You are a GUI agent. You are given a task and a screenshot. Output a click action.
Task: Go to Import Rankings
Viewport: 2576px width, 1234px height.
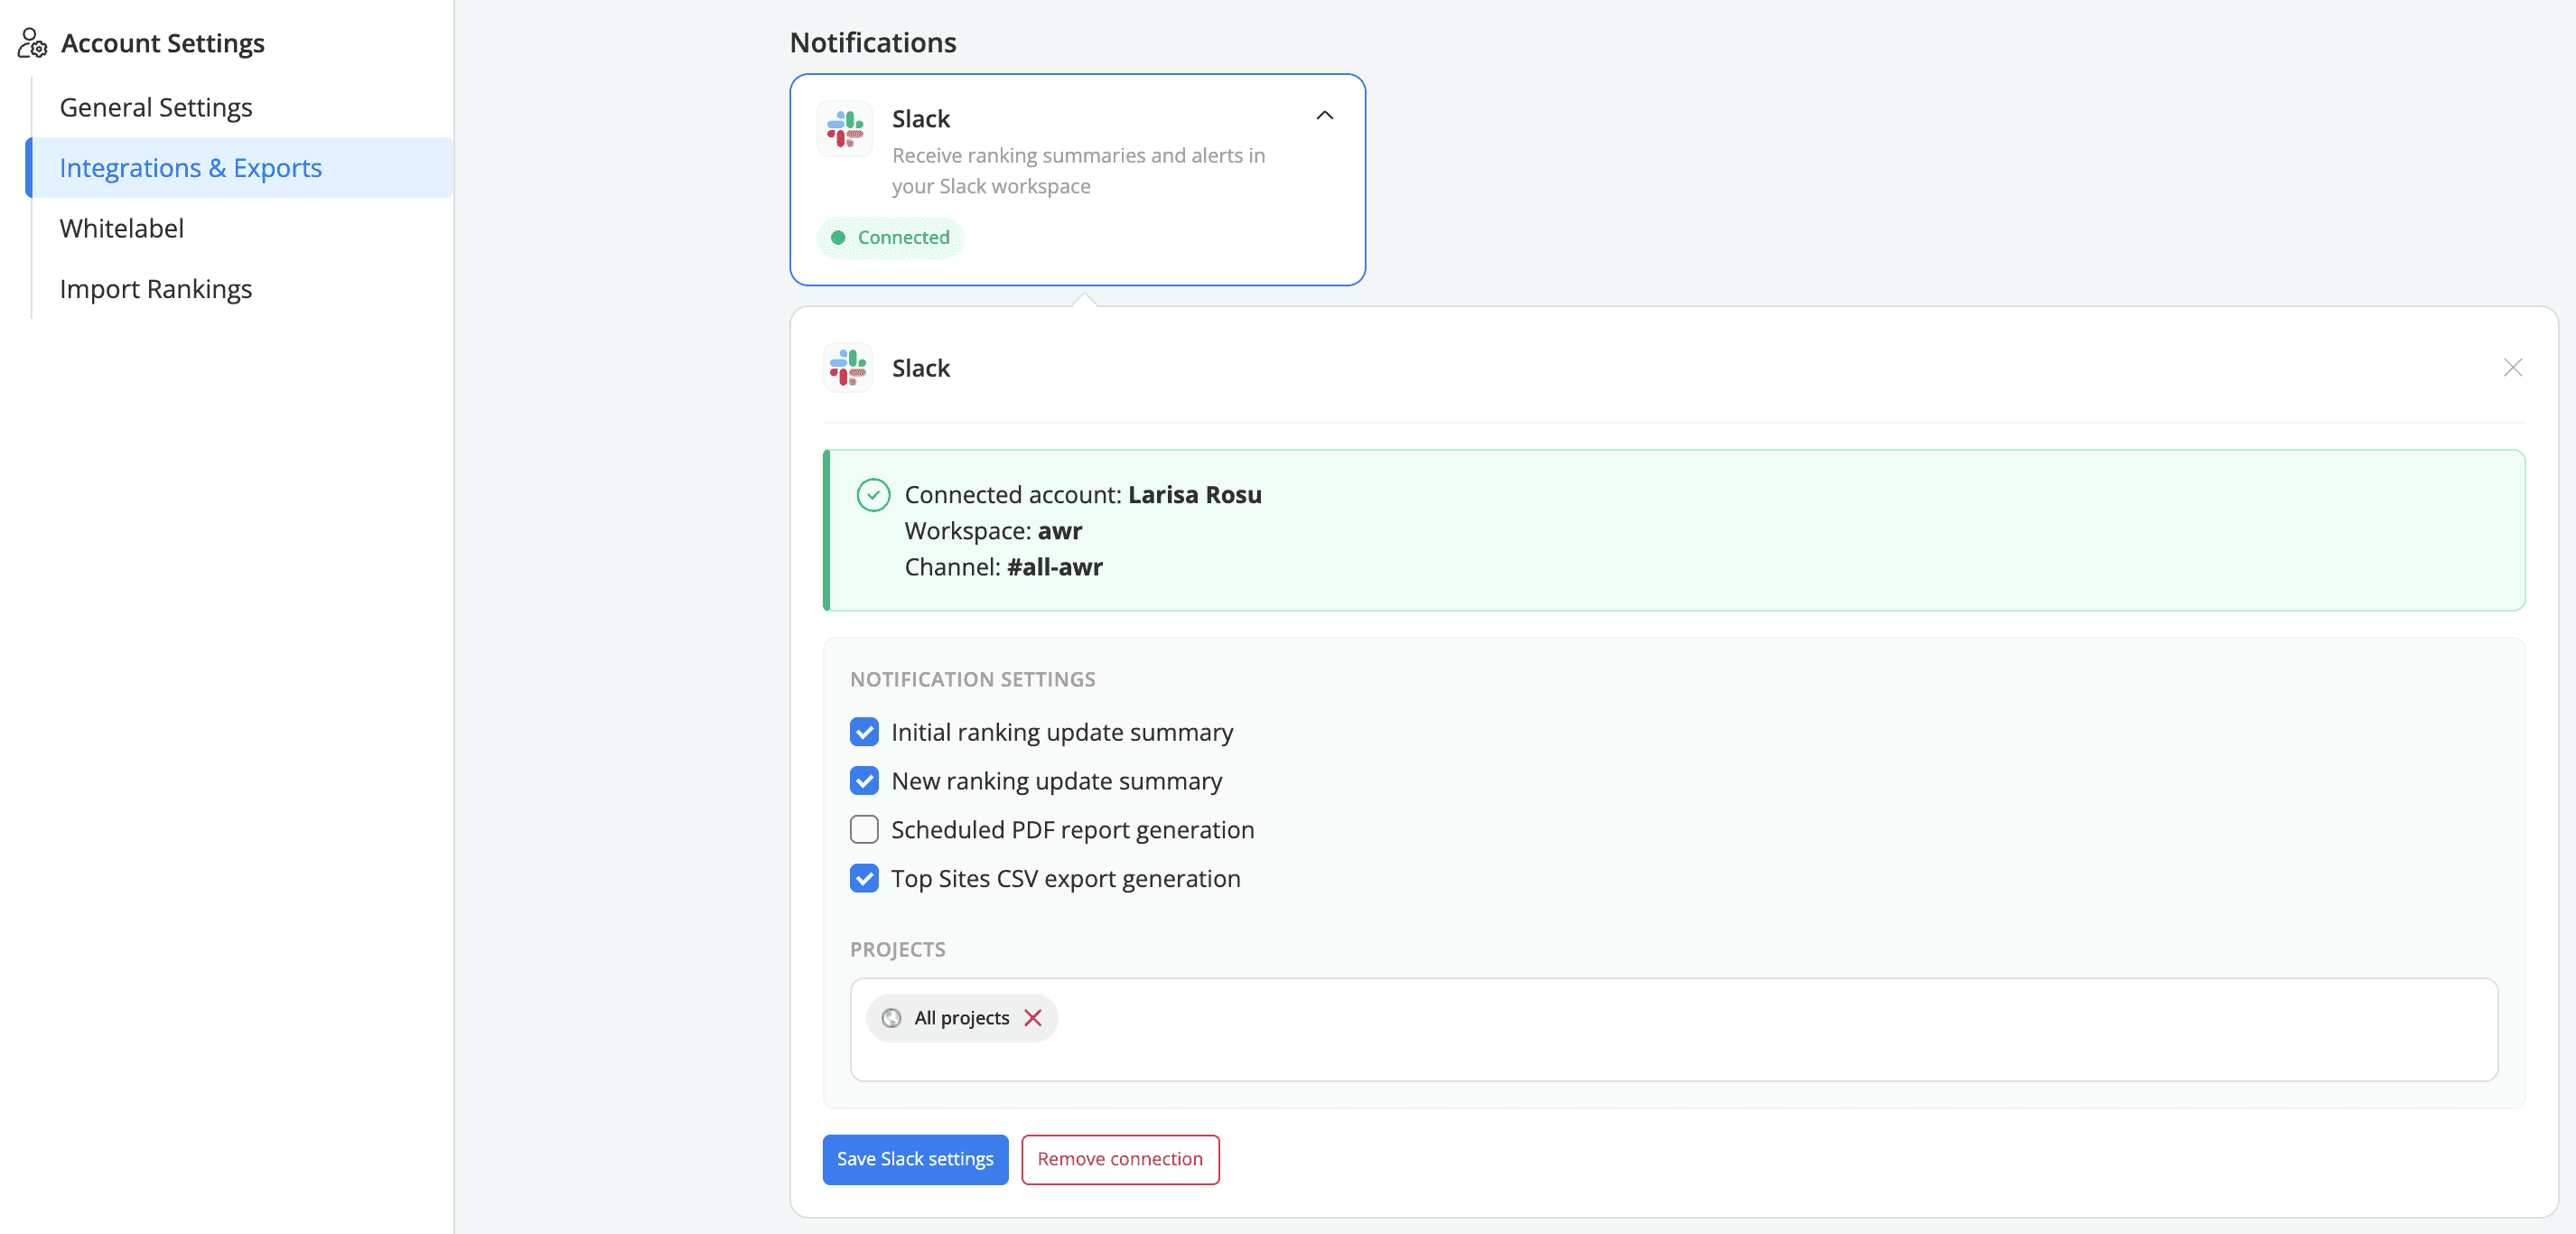pos(156,289)
